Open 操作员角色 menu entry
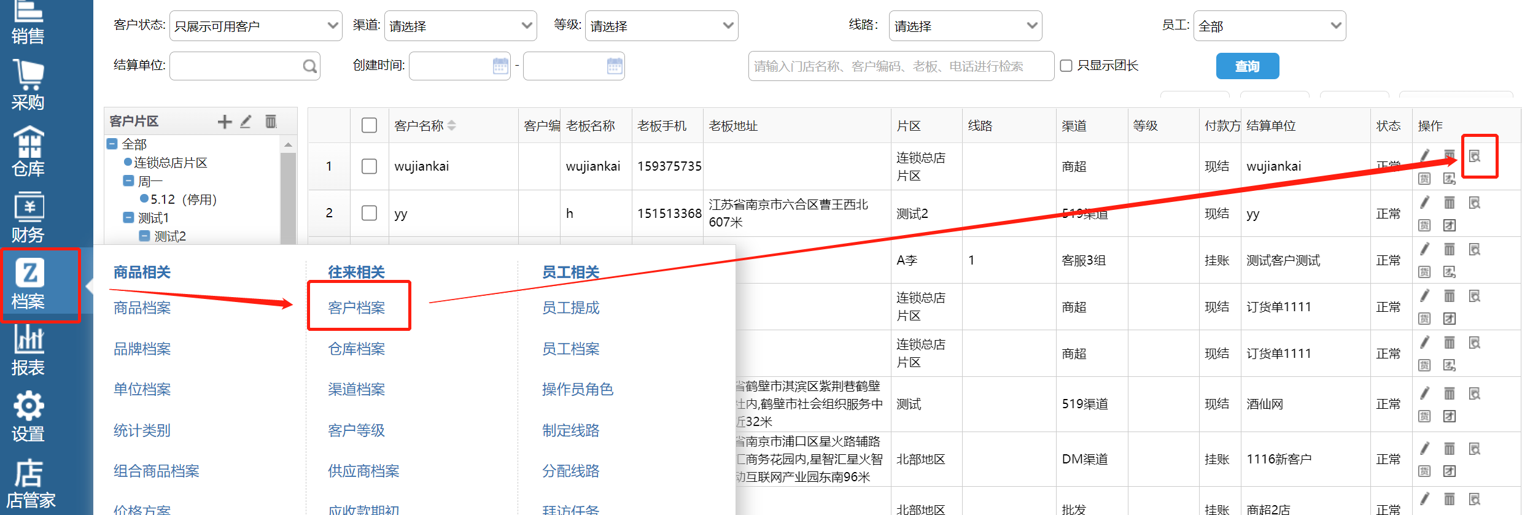Screen dimensions: 1522x515 coord(578,389)
